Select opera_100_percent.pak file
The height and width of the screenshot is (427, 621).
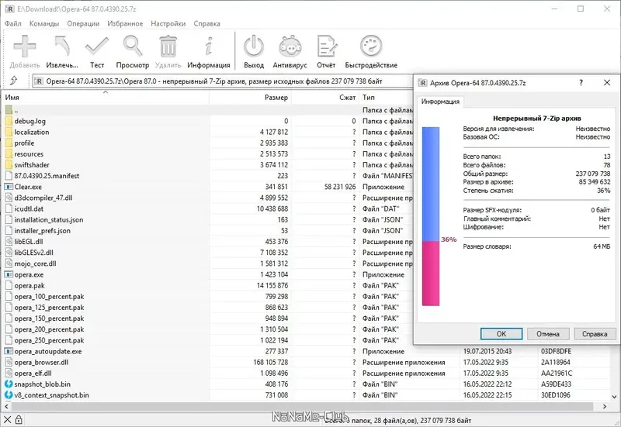click(49, 297)
